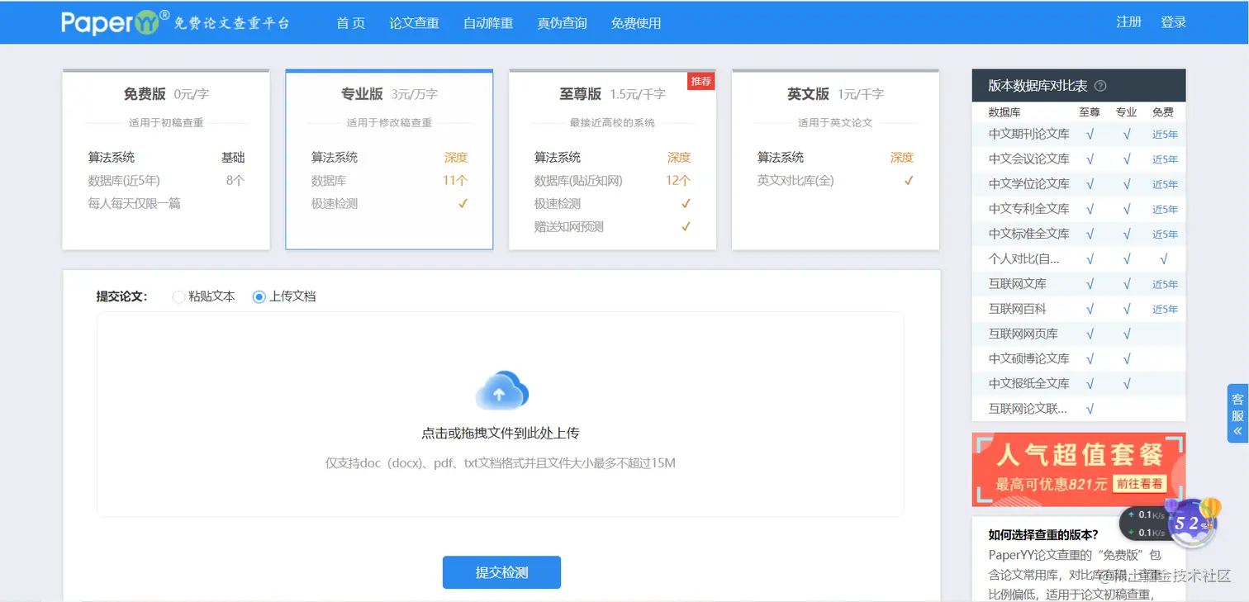Click 中文学位论文库 row
This screenshot has width=1249, height=602.
click(x=1079, y=183)
